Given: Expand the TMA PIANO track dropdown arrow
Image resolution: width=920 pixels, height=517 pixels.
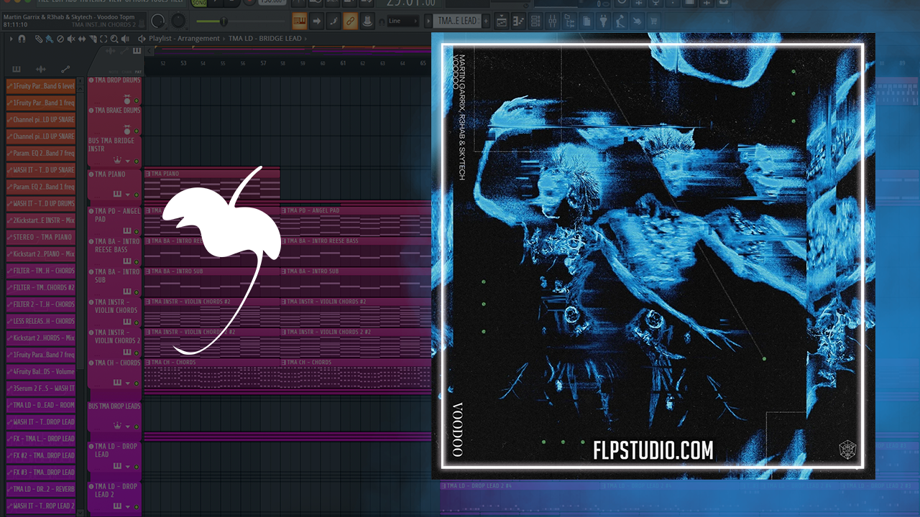Looking at the screenshot, I should tap(128, 195).
